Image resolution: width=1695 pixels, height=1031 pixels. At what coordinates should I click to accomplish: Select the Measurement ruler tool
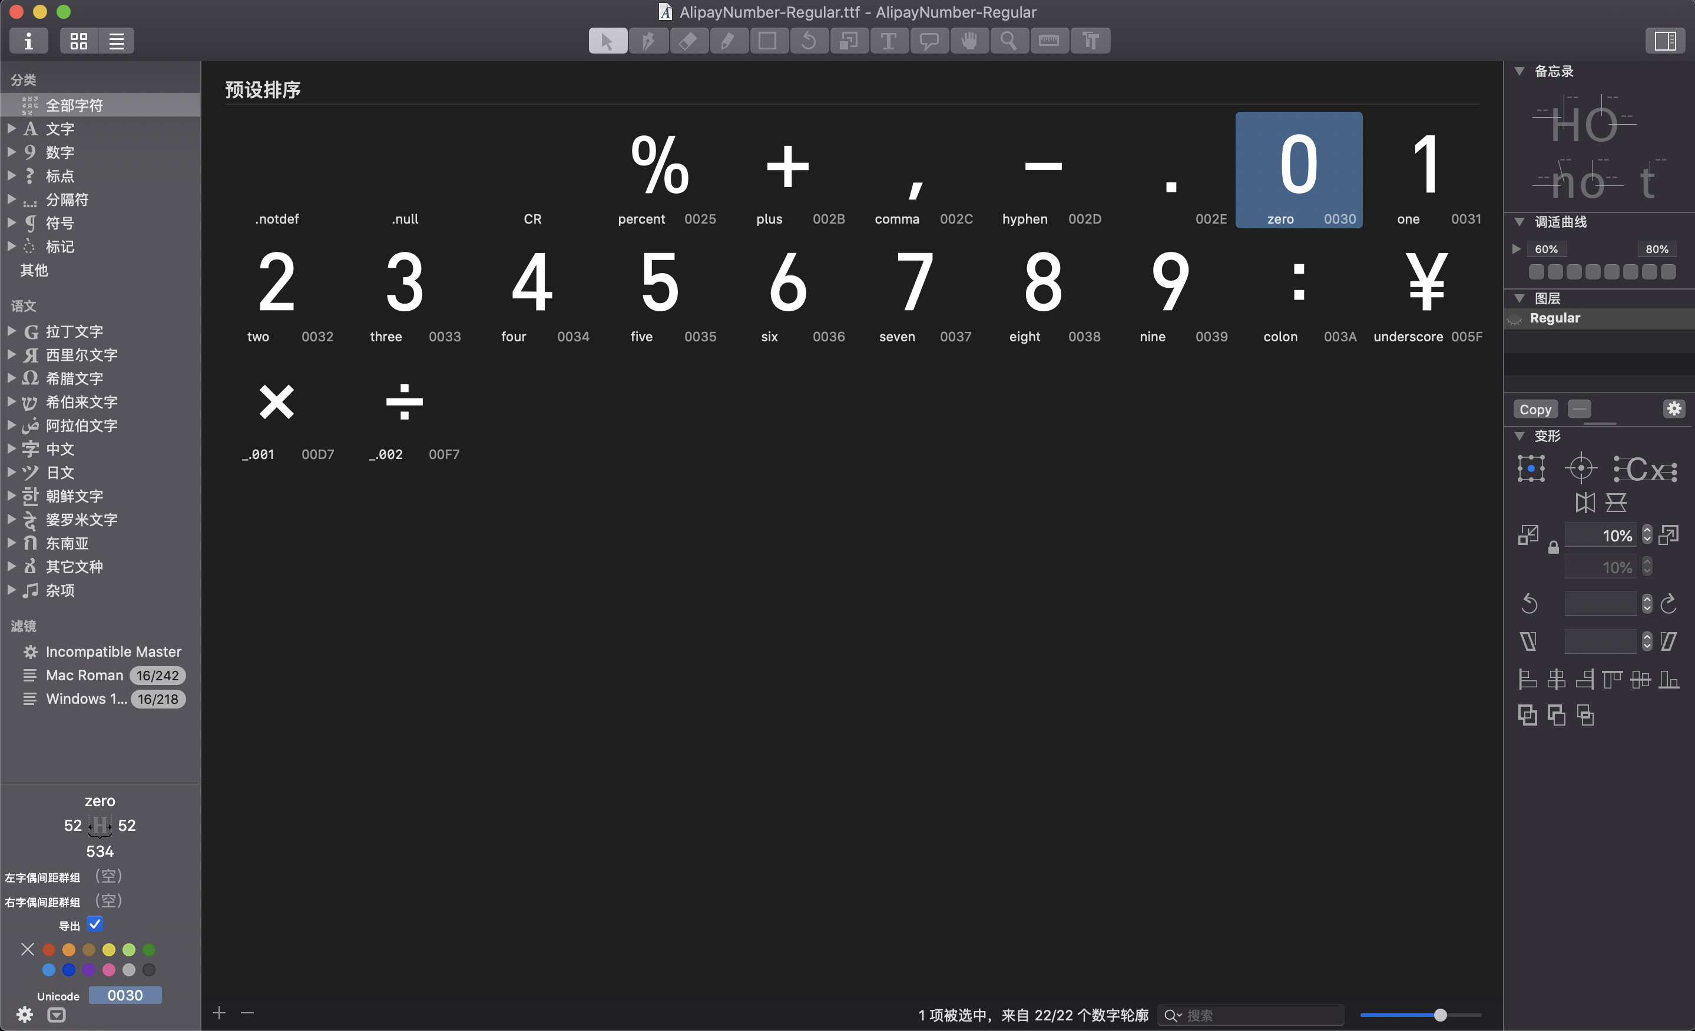point(1048,41)
